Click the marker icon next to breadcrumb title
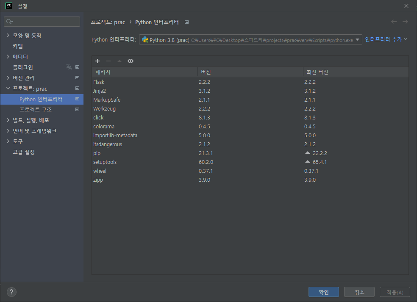Image resolution: width=417 pixels, height=302 pixels. pos(187,22)
